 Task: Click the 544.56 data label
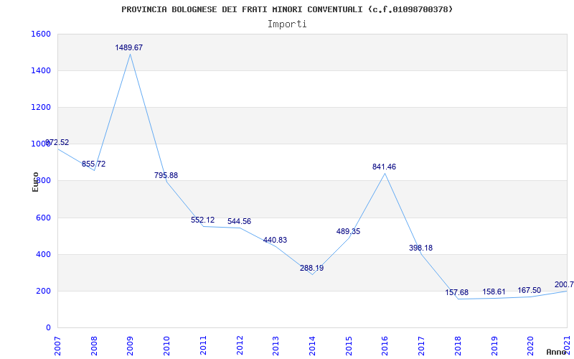point(239,222)
